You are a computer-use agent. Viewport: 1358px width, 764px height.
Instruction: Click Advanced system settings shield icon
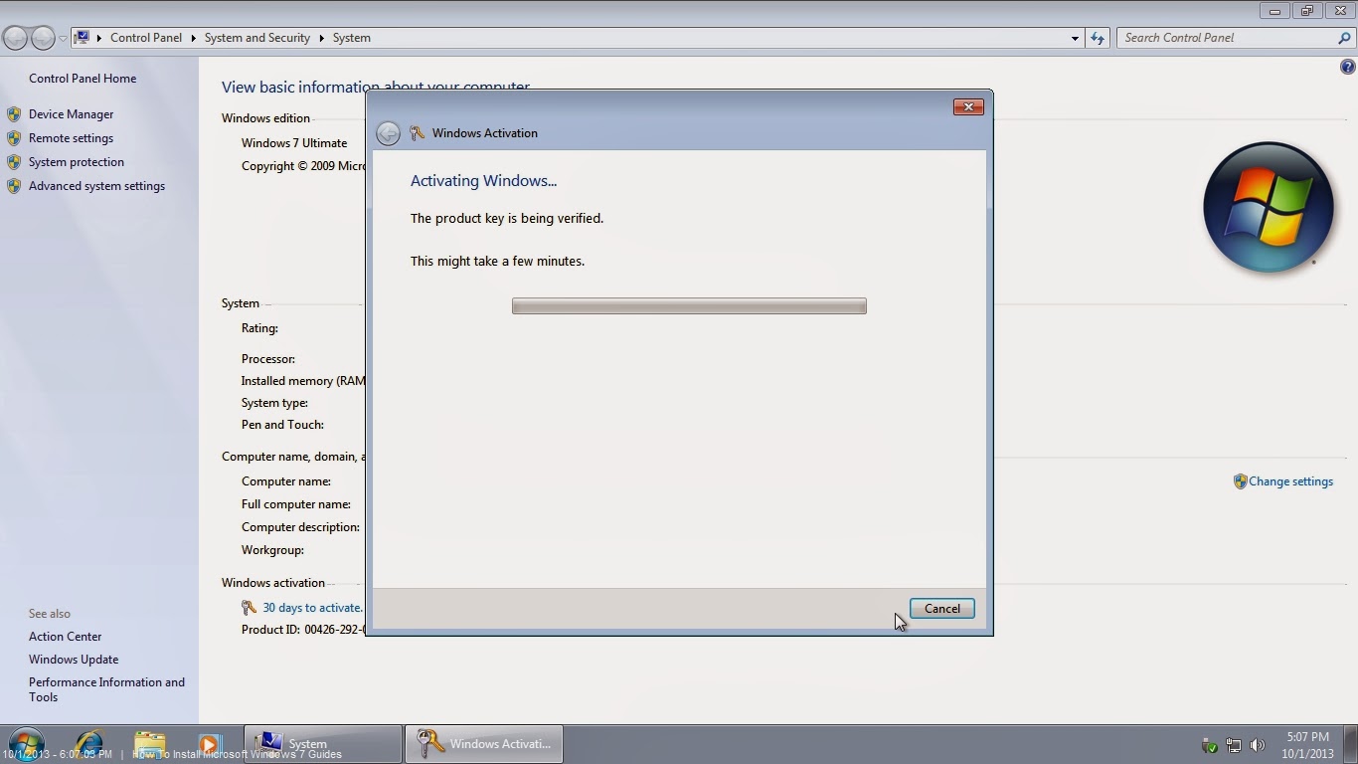coord(14,186)
